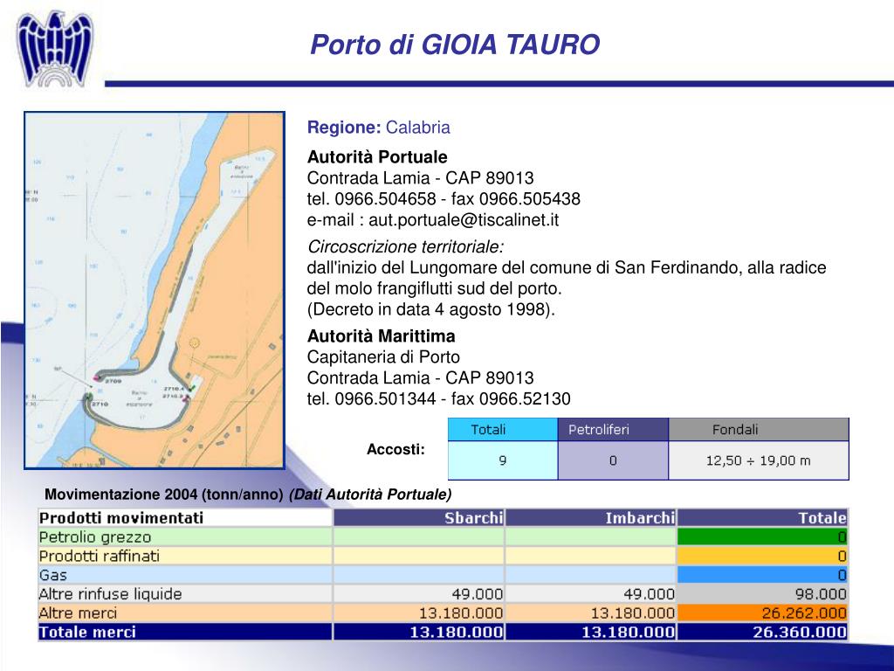Click the 'Calabria' region value
Viewport: 894px width, 671px height.
click(418, 128)
